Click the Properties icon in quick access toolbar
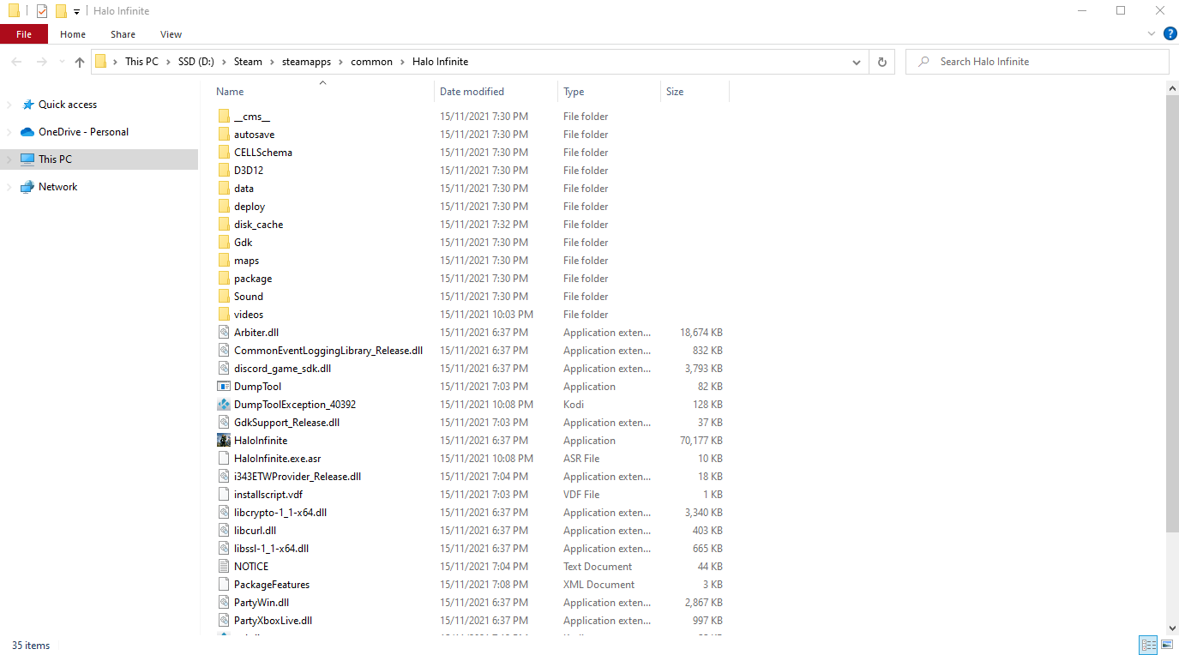The image size is (1179, 655). [41, 11]
